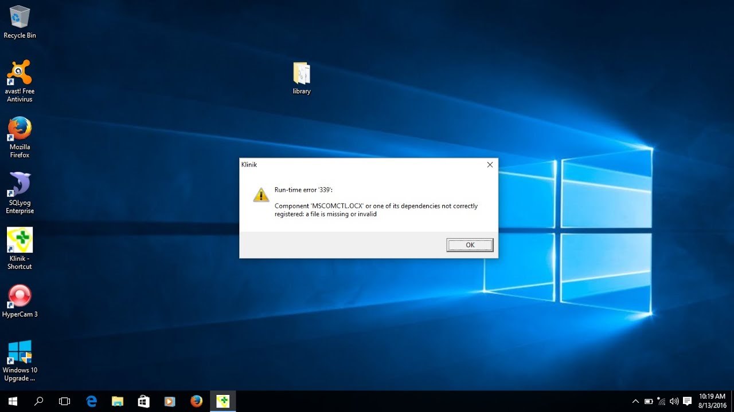Viewport: 734px width, 412px height.
Task: Open the Recycle Bin
Action: pos(19,18)
